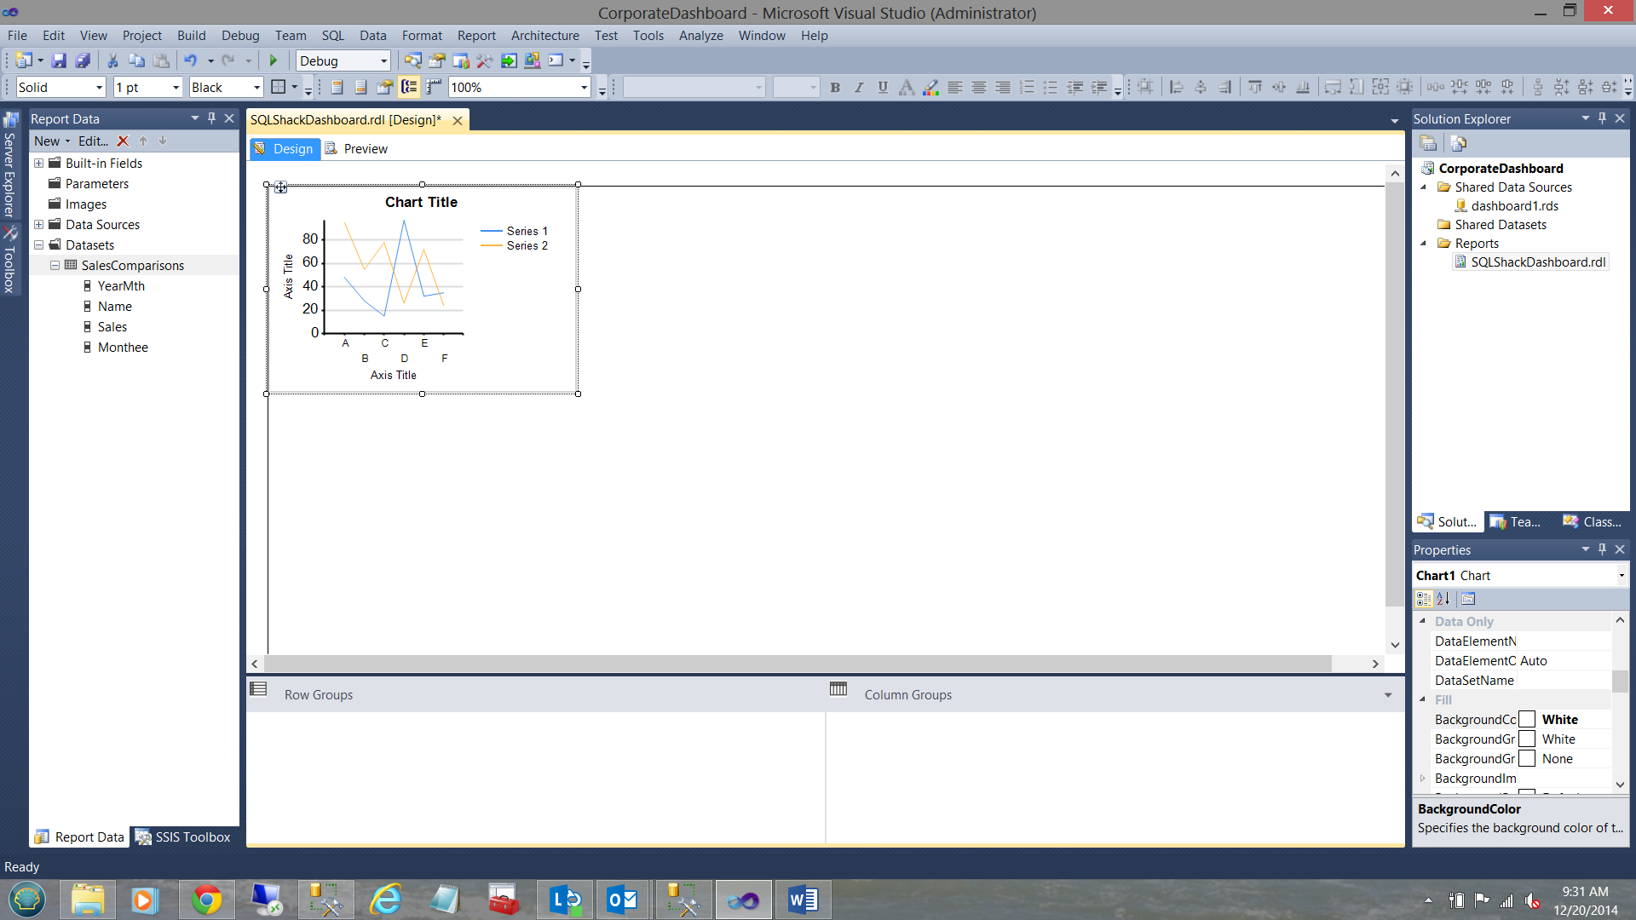Open Google Chrome from the taskbar
Screen dimensions: 1636x920
coord(206,900)
